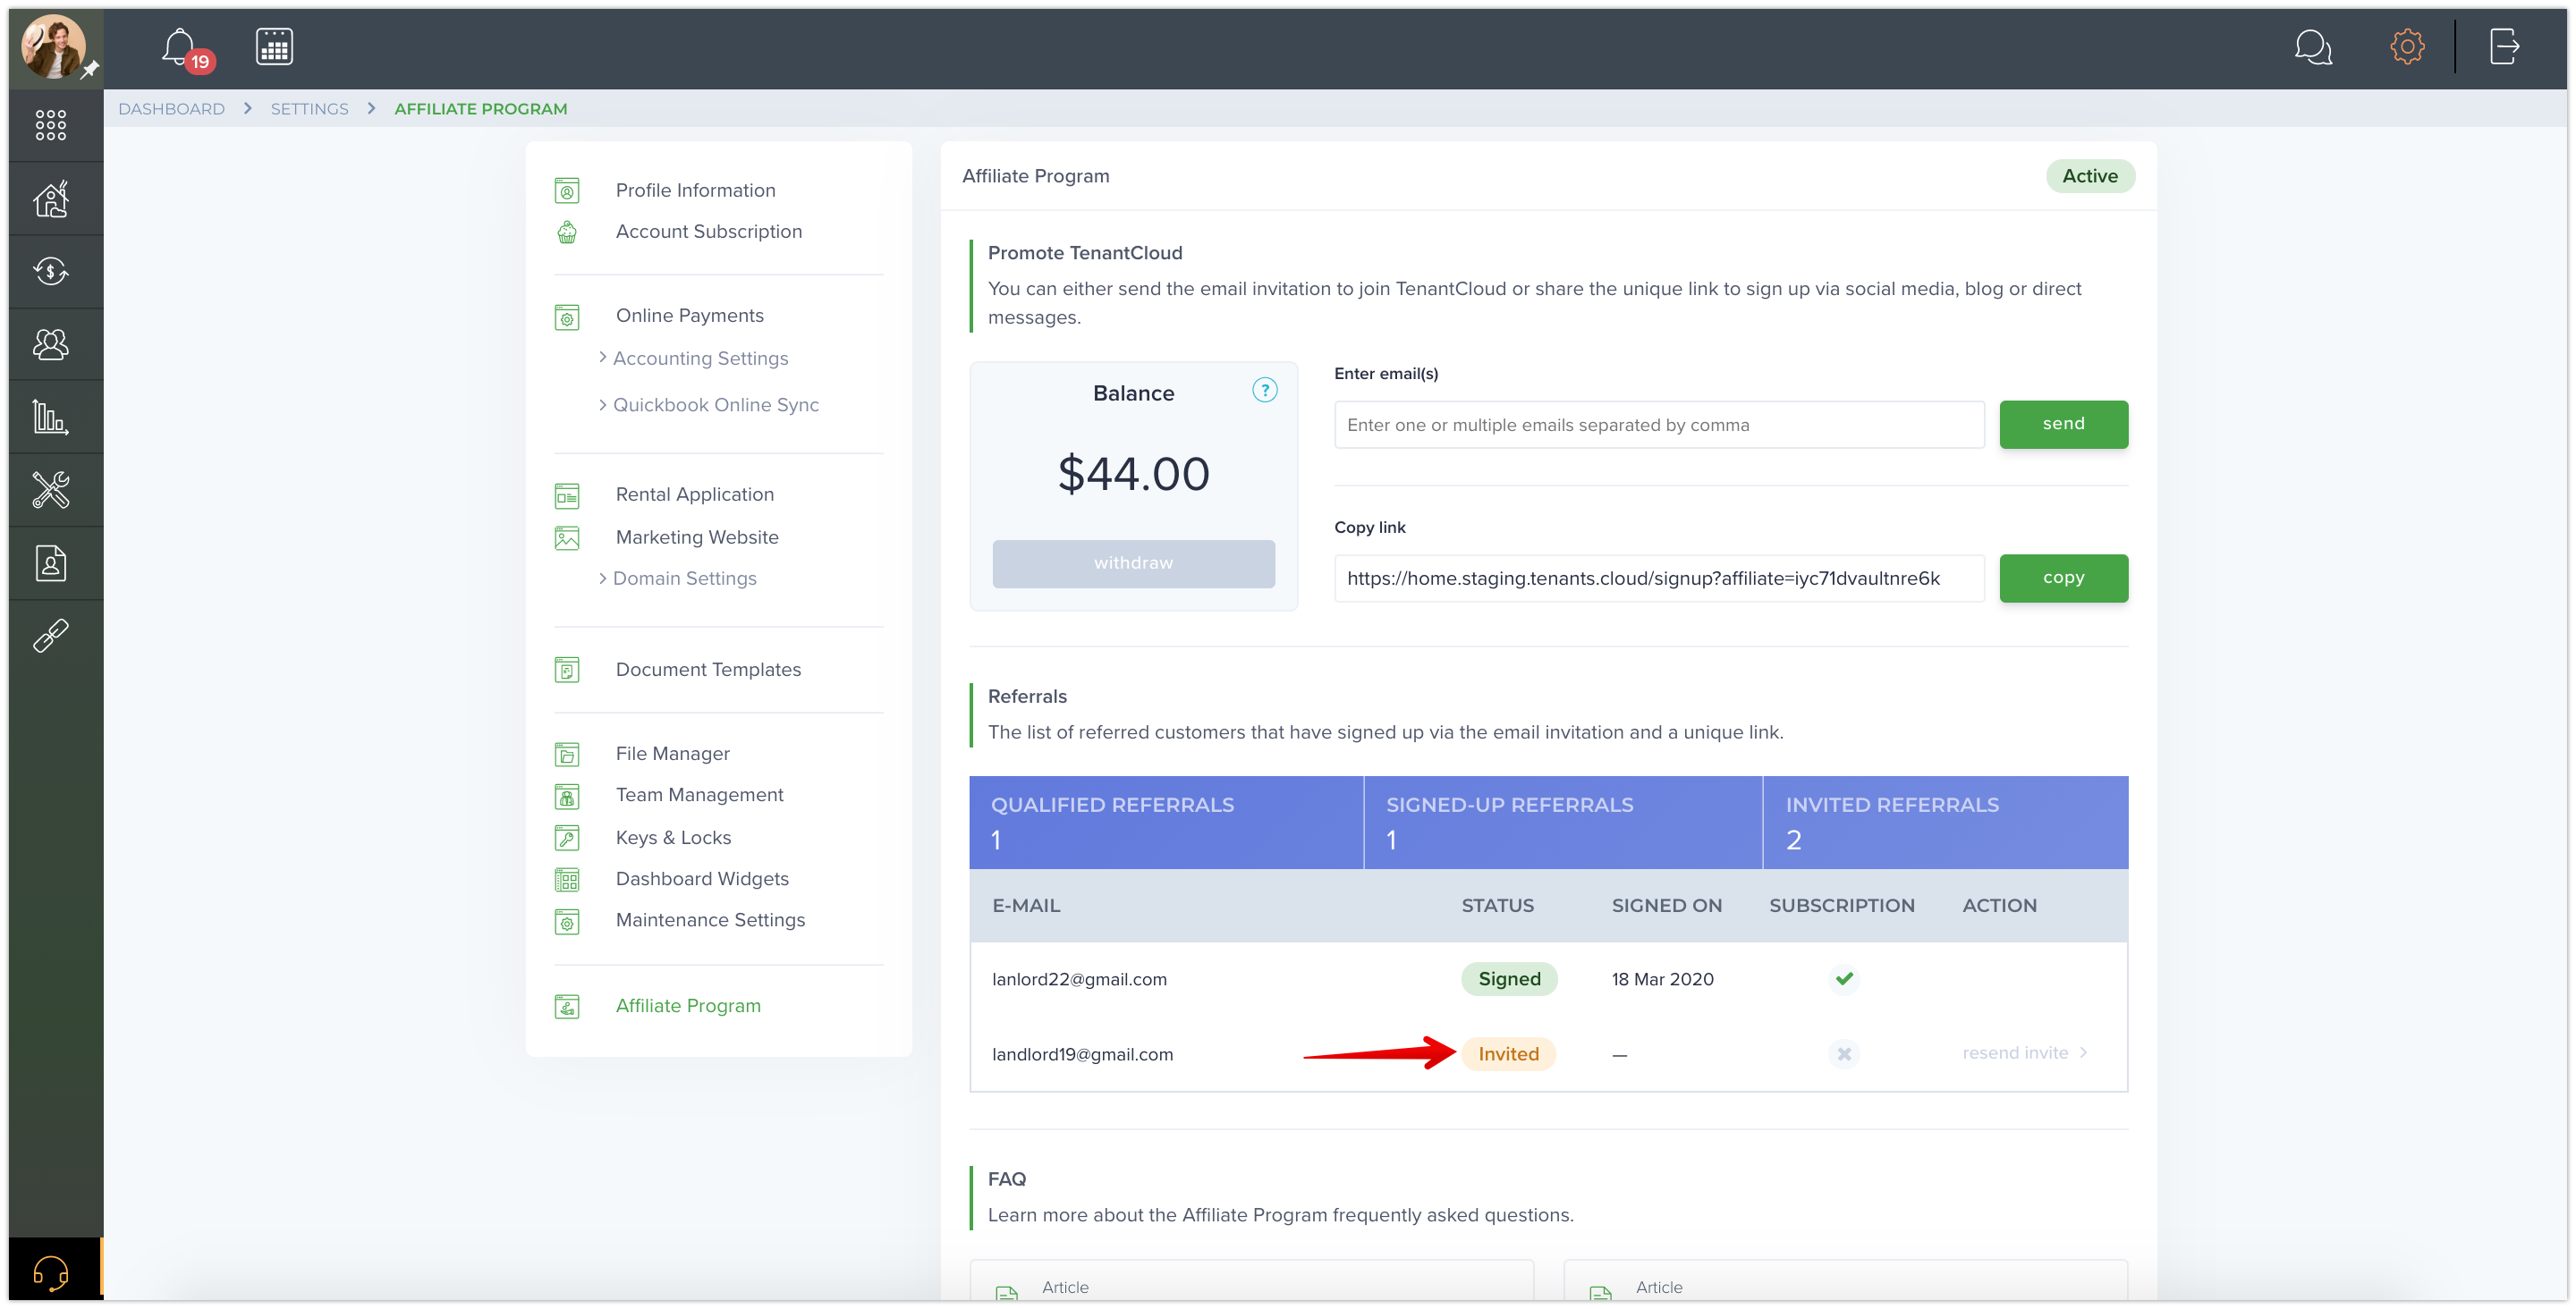Click the withdraw button
Image resolution: width=2576 pixels, height=1309 pixels.
(x=1133, y=563)
